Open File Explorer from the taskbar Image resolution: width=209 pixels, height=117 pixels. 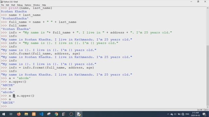(26, 114)
